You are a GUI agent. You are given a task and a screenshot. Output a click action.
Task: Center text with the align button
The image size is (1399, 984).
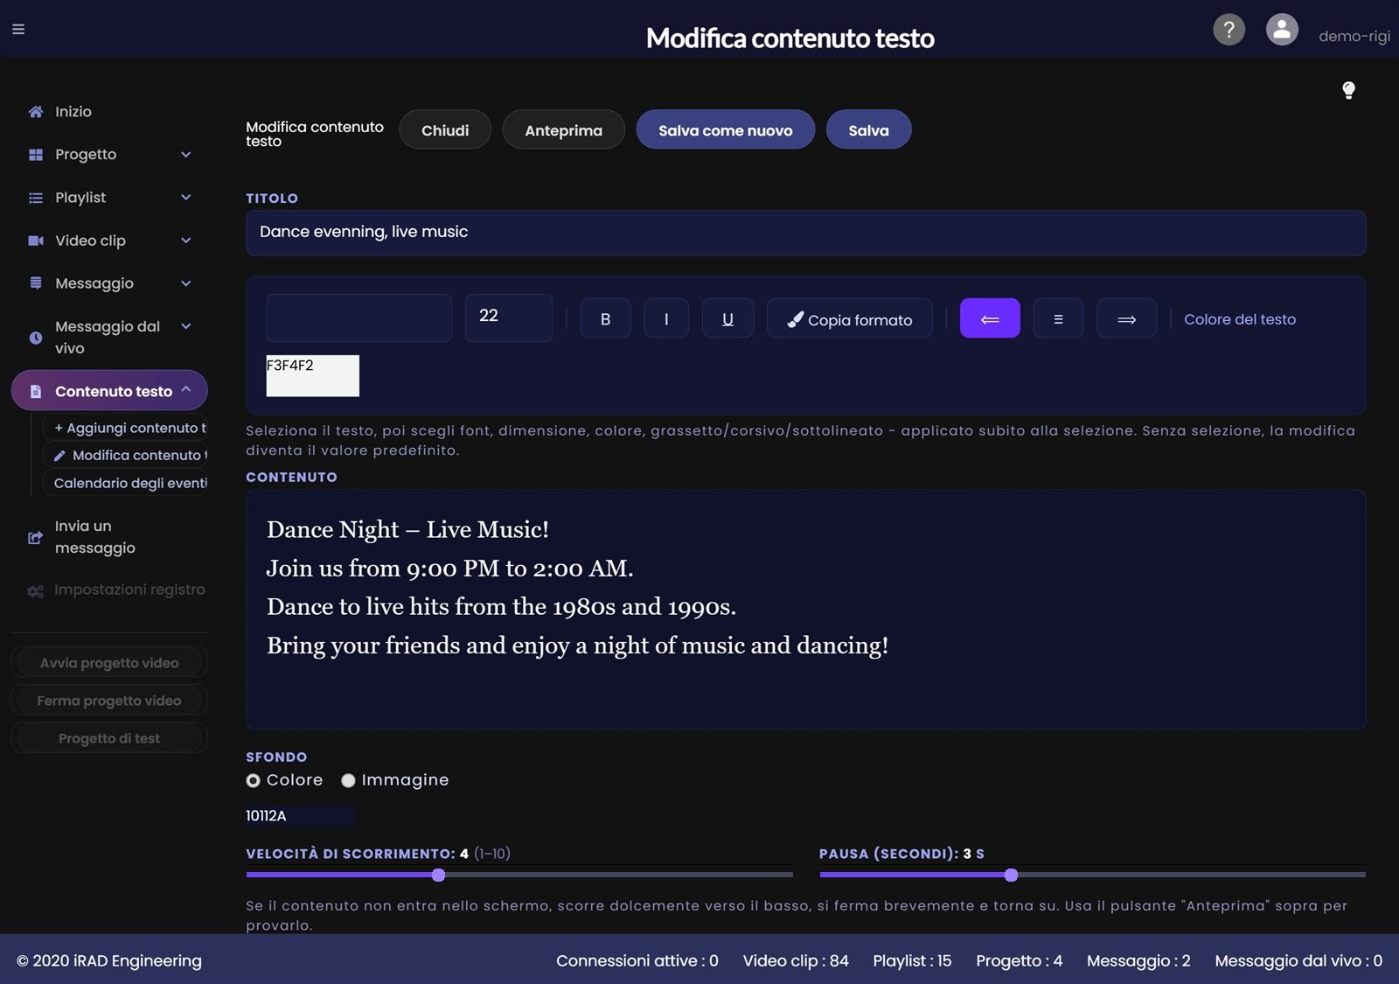coord(1058,318)
